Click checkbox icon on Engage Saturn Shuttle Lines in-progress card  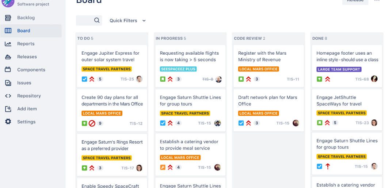(163, 123)
